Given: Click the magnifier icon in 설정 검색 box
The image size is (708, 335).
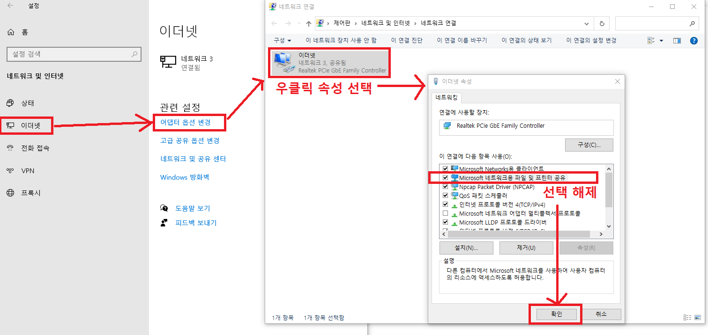Looking at the screenshot, I should coord(134,54).
